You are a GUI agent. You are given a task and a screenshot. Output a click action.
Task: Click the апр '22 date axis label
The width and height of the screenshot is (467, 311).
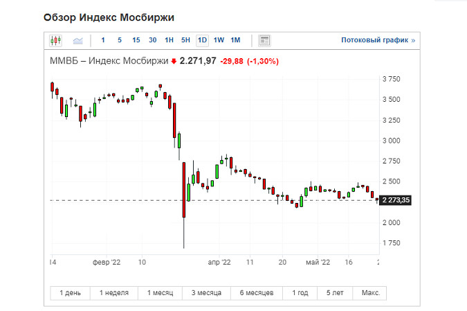tap(219, 262)
